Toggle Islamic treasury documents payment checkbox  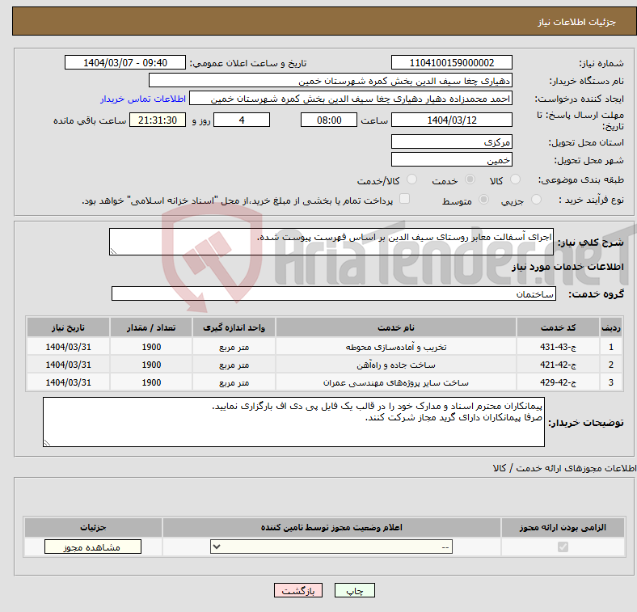pos(404,199)
